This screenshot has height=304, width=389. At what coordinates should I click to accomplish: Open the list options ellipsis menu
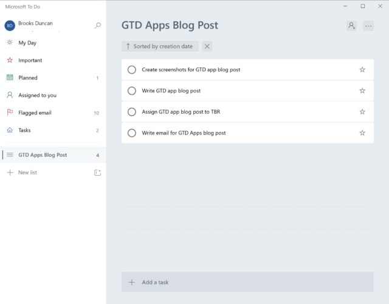coord(368,26)
